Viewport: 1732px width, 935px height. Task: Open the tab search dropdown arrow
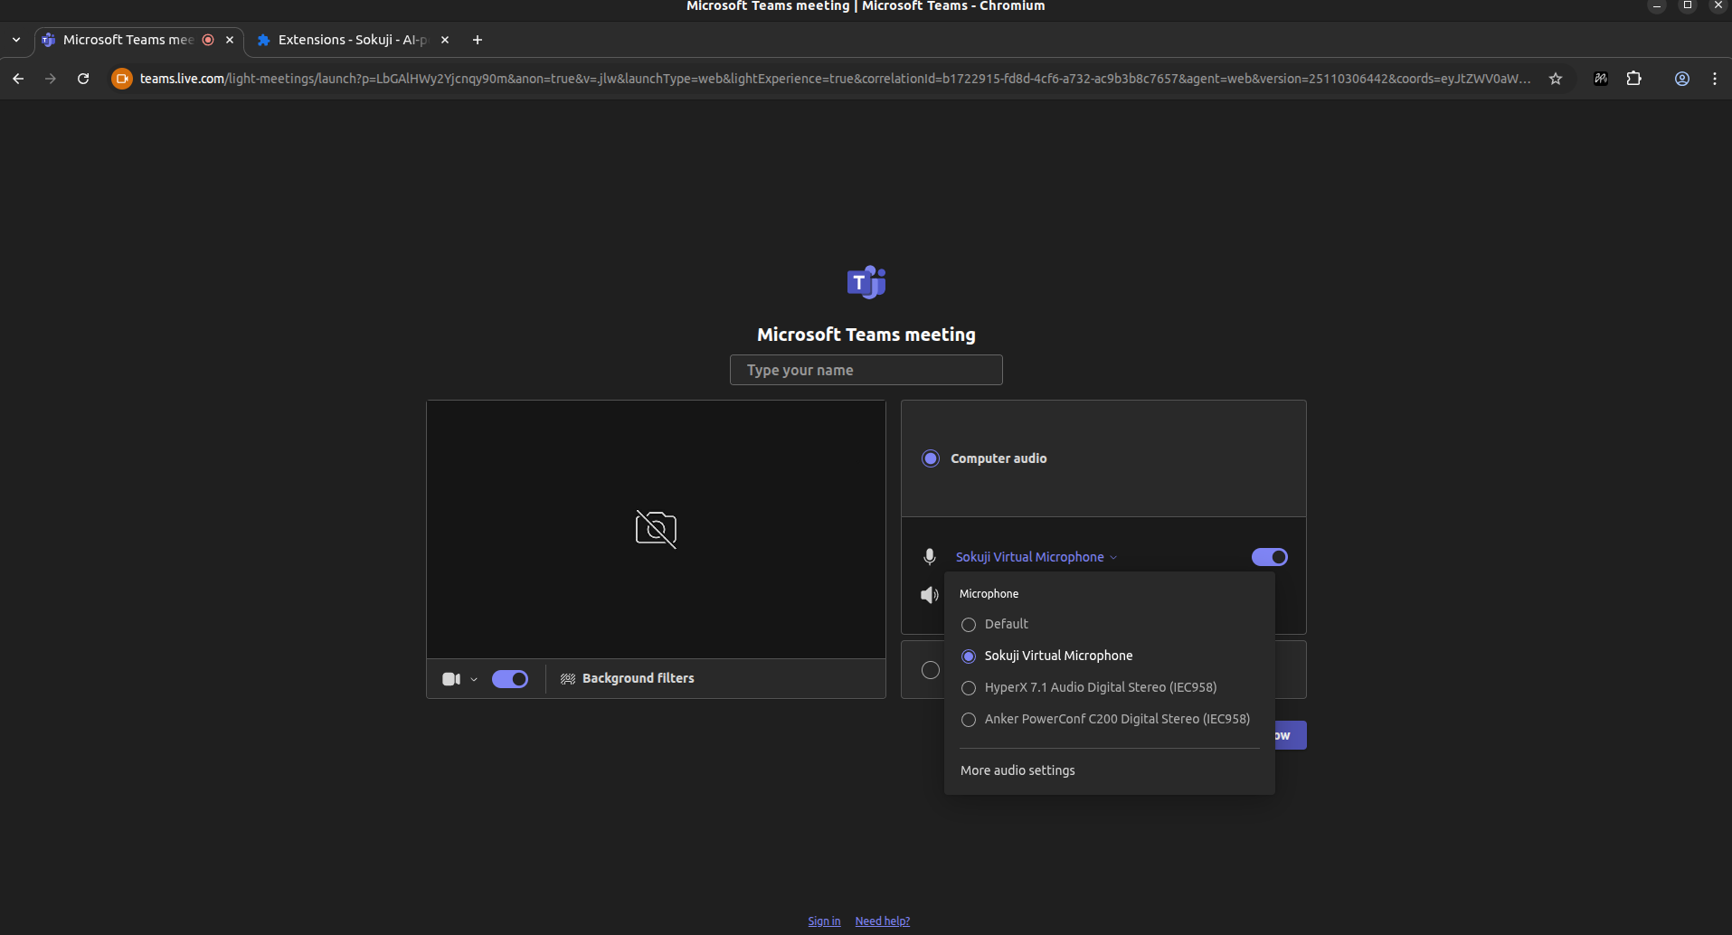pos(16,40)
